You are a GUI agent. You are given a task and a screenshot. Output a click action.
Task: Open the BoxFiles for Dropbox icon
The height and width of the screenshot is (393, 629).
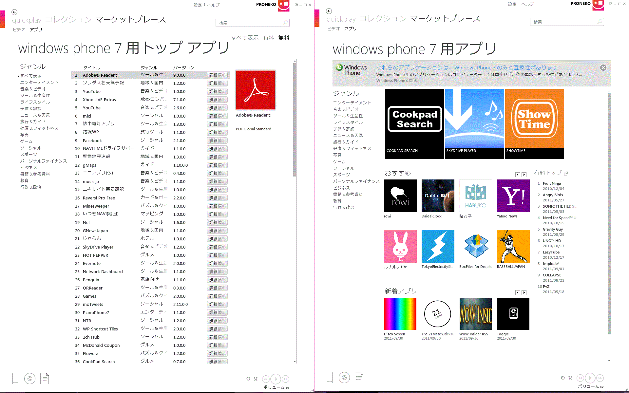click(475, 246)
